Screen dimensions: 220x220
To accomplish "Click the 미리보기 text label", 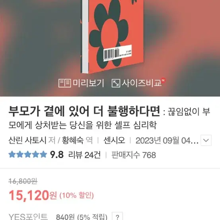I will tap(88, 83).
